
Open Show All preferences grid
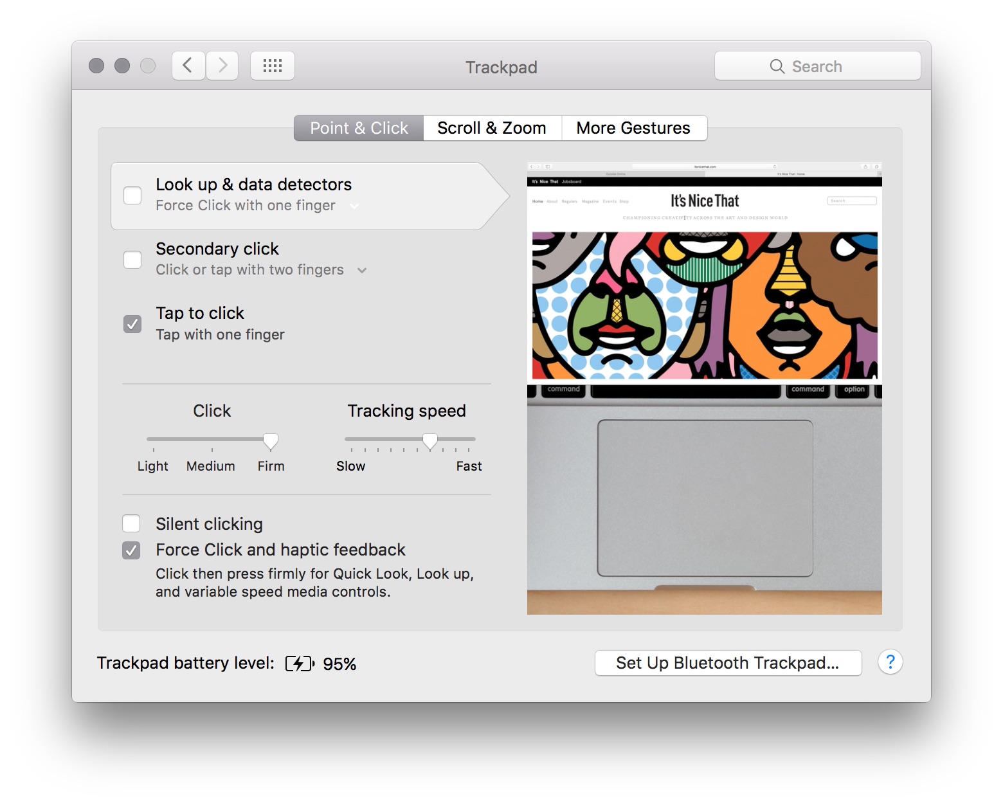click(273, 66)
